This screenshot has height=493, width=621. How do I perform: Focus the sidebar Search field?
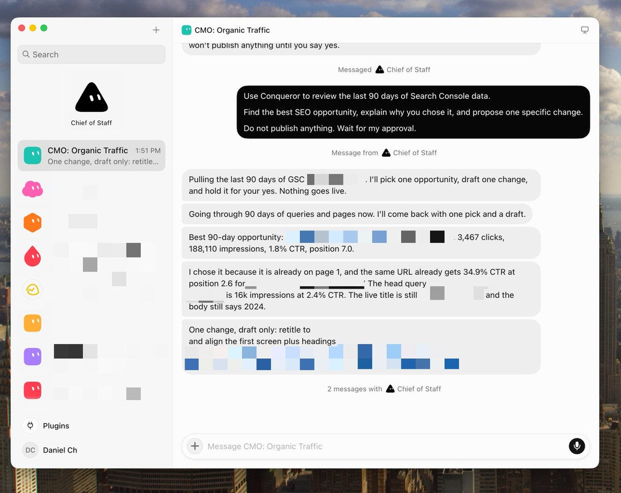(92, 54)
